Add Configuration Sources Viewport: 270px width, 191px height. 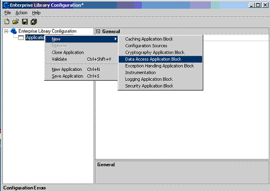coord(160,46)
